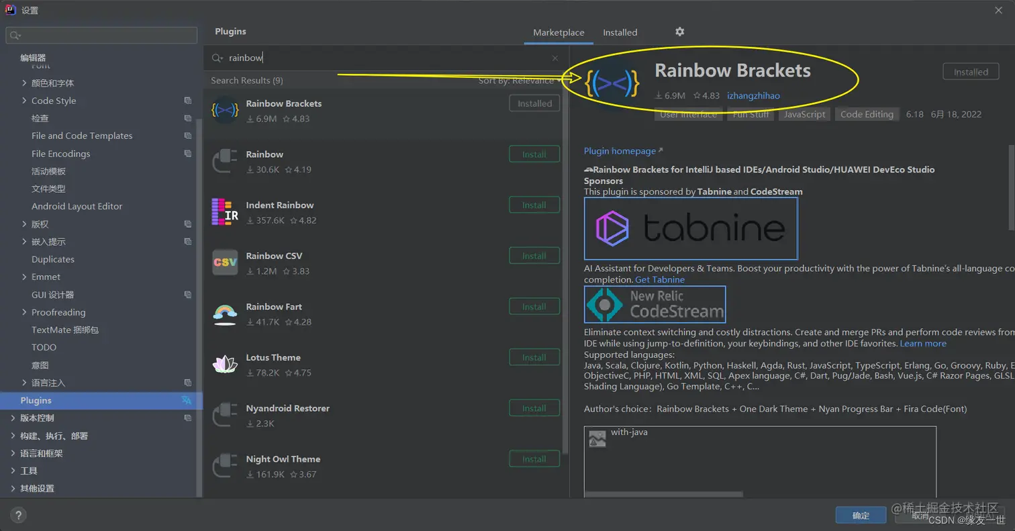Click the Rainbow Brackets icon in results list
Screen dimensions: 1015x531
225,110
